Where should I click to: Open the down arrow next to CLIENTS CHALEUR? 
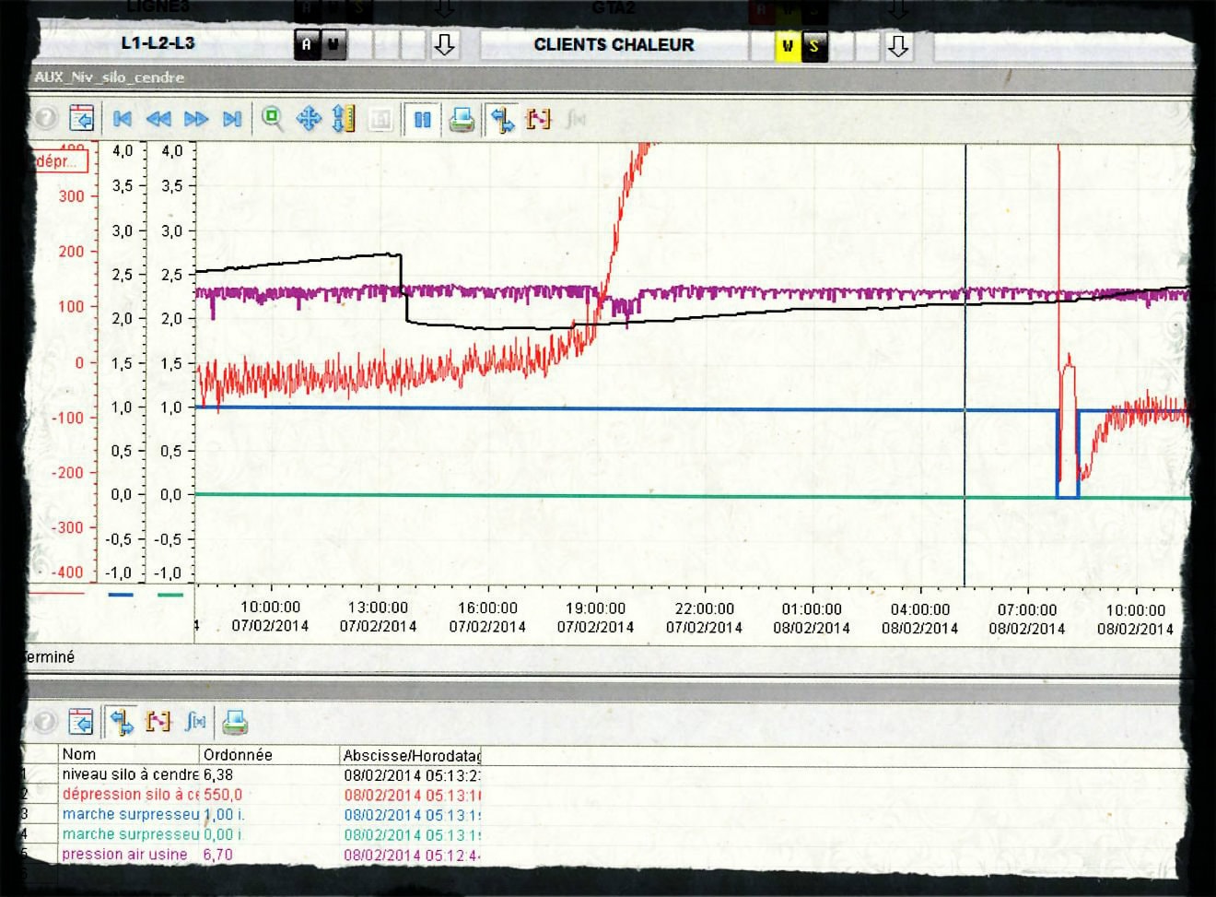(898, 46)
